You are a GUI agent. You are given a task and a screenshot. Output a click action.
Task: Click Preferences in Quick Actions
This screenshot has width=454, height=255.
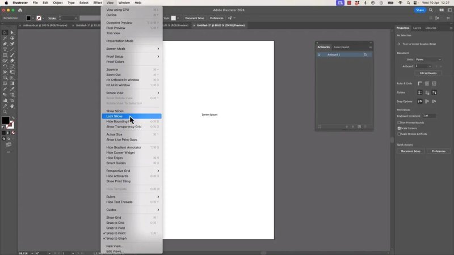click(x=438, y=151)
